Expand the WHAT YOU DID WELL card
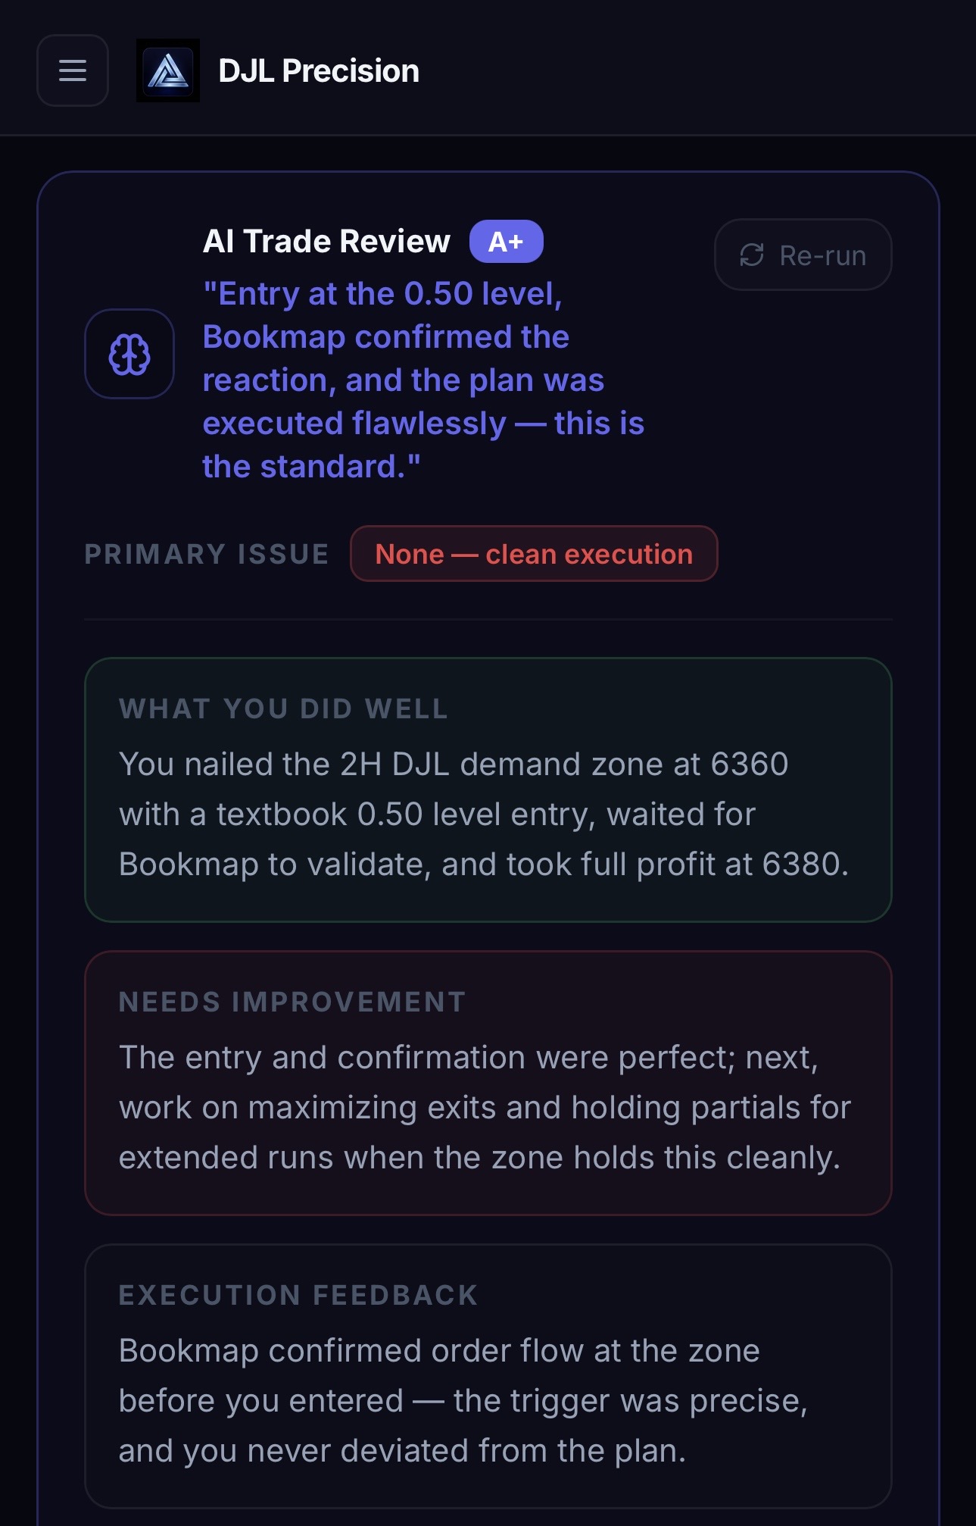This screenshot has height=1526, width=976. point(488,788)
